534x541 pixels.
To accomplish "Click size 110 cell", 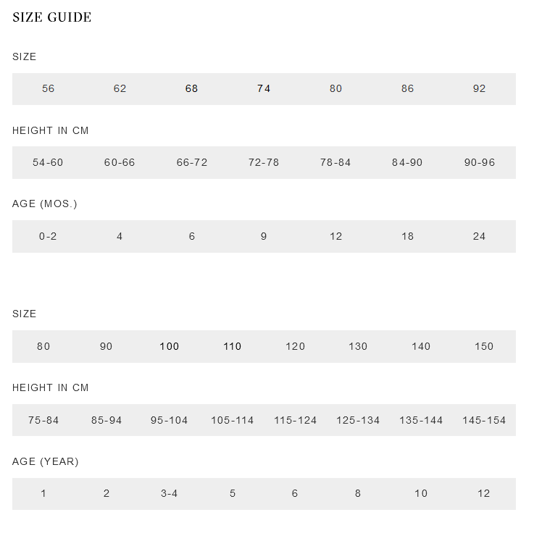I will 232,347.
